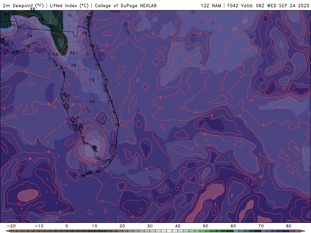Click the red '-10' lifted index contour label
This screenshot has height=233, width=311.
(x=17, y=204)
